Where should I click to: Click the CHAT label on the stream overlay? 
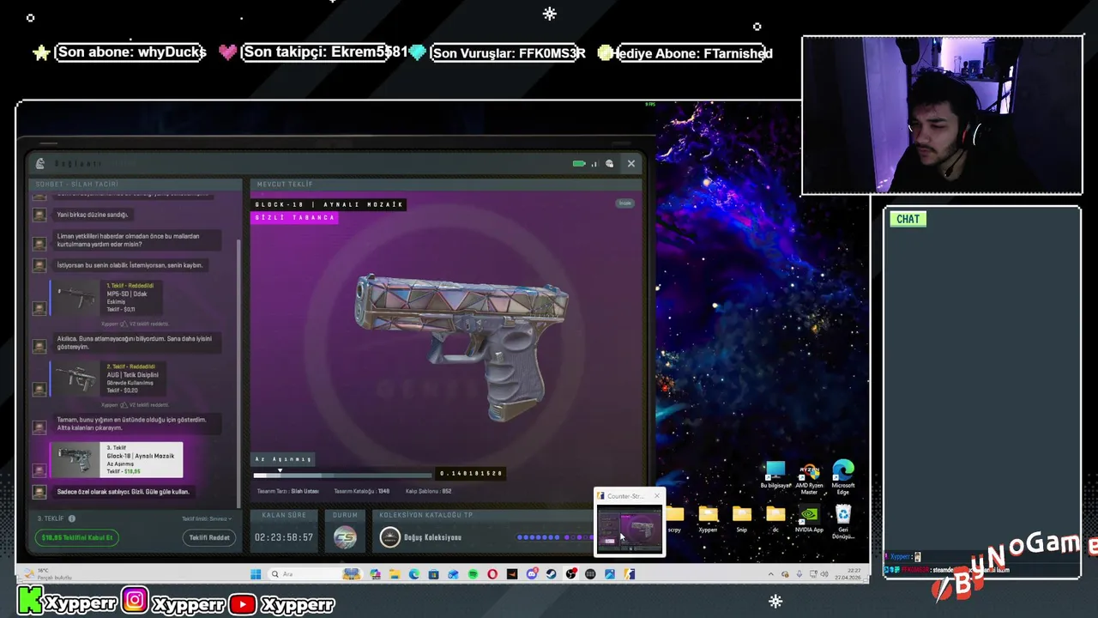coord(908,219)
